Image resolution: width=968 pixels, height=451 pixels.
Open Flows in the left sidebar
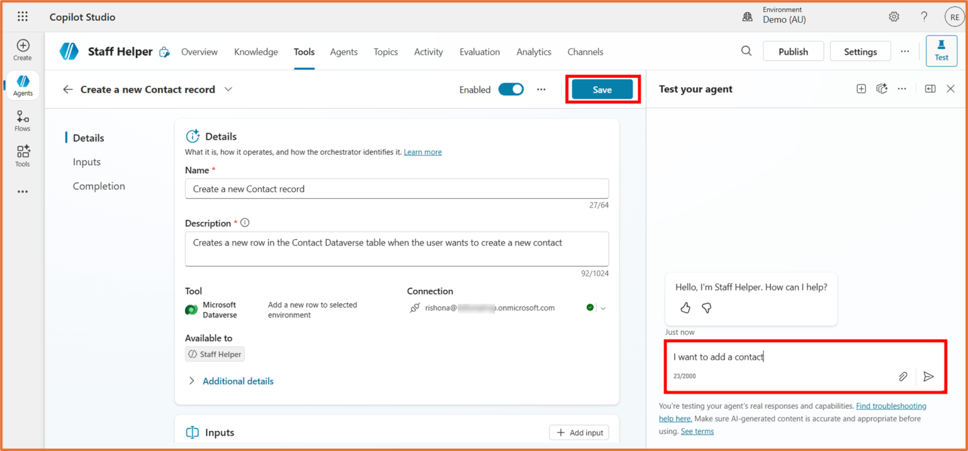pyautogui.click(x=23, y=121)
